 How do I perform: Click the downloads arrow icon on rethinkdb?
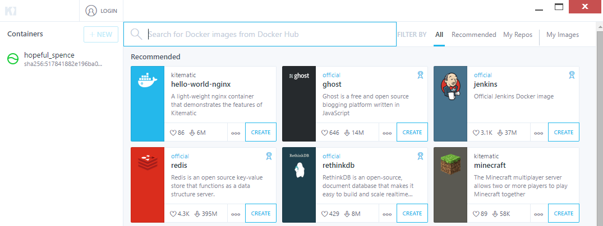(x=347, y=214)
